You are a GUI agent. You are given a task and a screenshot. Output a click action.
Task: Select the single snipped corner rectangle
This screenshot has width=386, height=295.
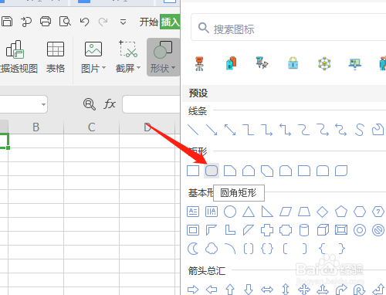(x=230, y=171)
